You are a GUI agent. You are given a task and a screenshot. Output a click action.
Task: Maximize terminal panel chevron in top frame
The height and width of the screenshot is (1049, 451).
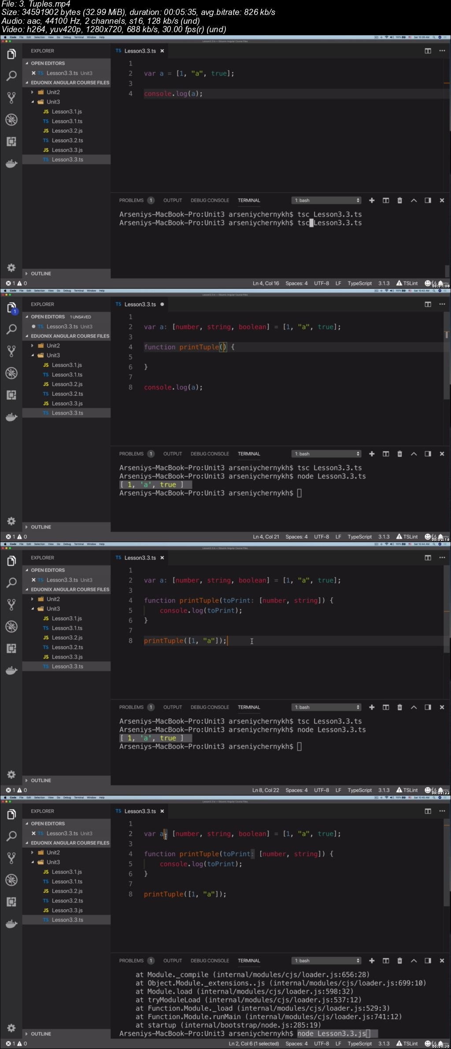(414, 200)
